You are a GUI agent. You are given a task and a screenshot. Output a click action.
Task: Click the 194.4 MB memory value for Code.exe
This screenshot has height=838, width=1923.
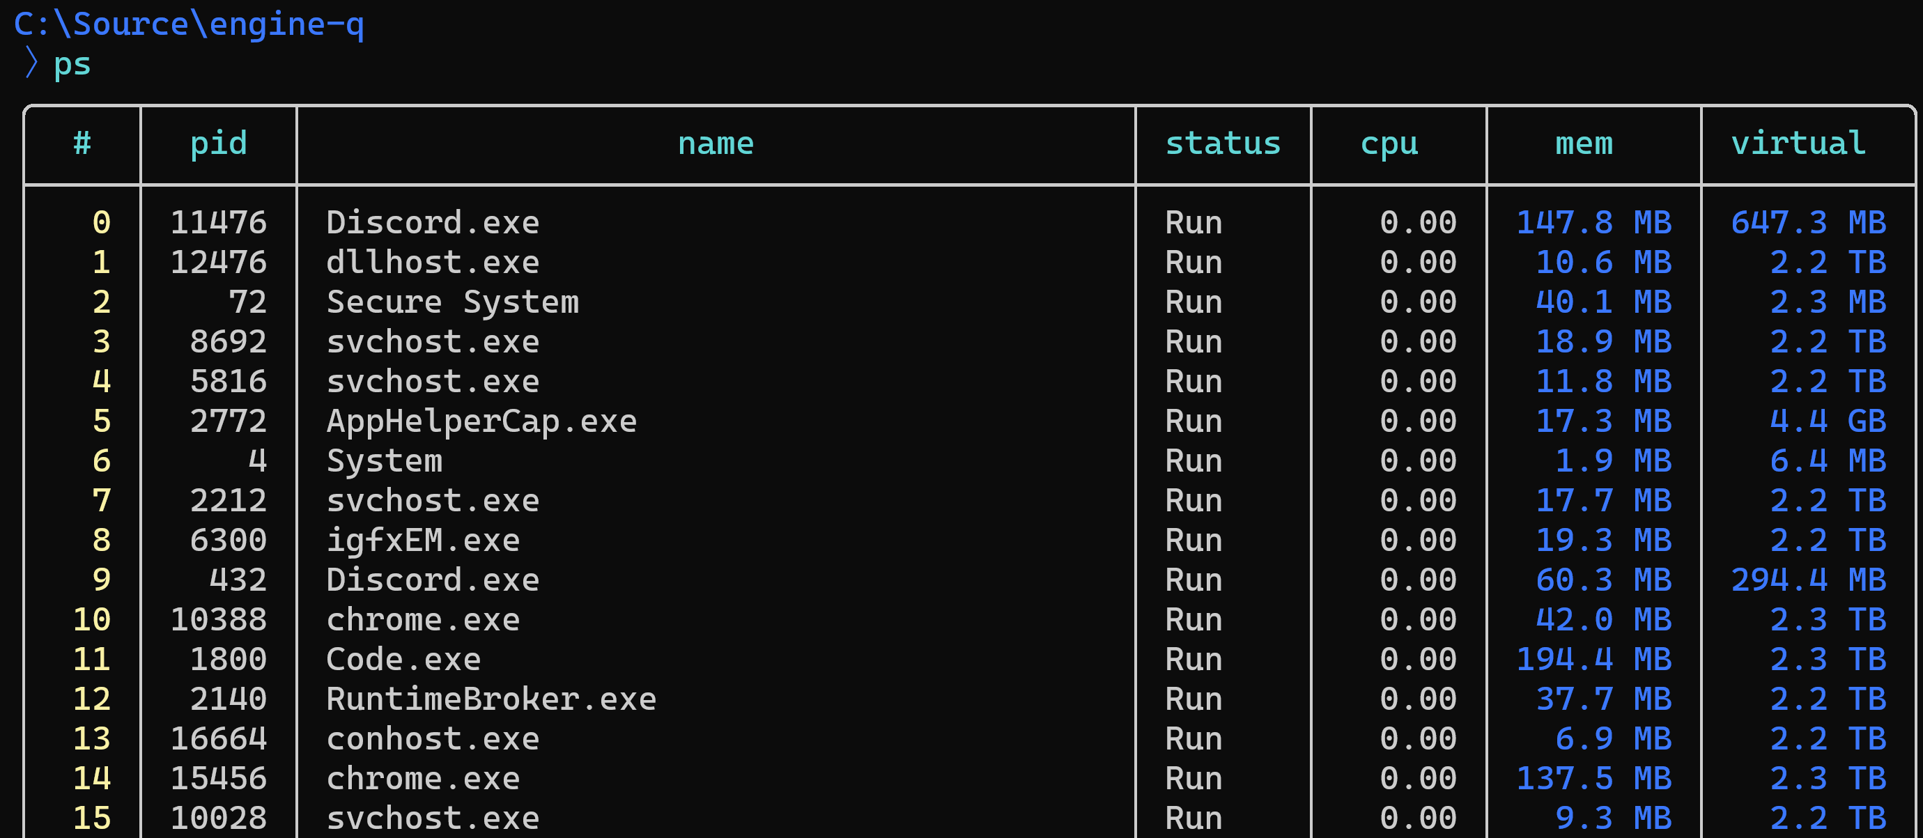pos(1595,659)
